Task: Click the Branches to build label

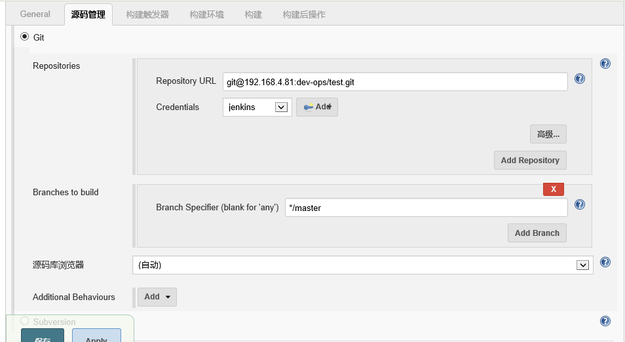Action: (66, 192)
